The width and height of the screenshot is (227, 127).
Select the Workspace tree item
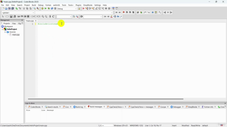[9, 26]
